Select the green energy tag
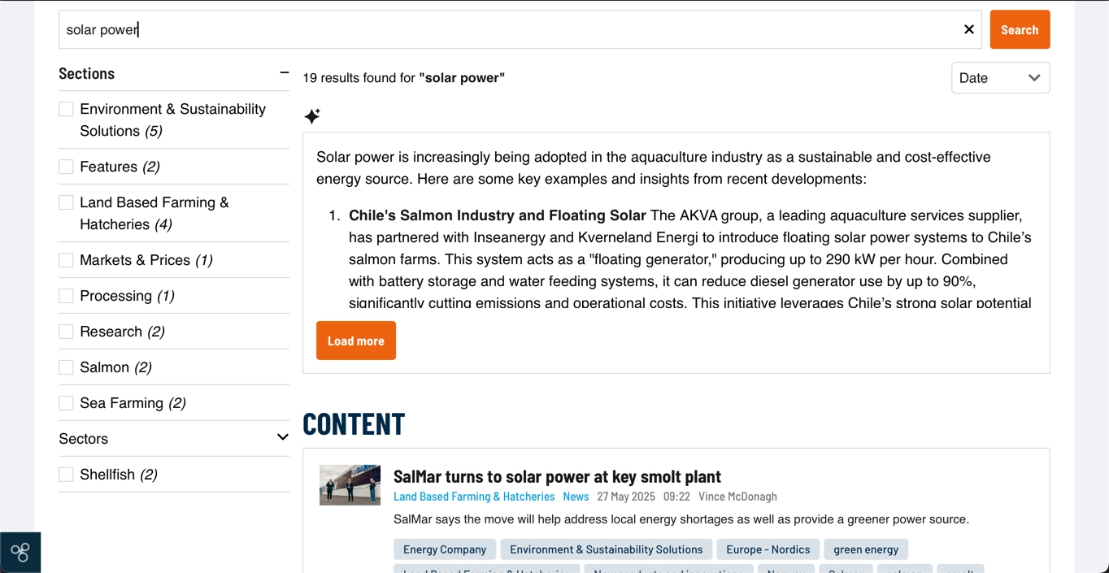 866,549
